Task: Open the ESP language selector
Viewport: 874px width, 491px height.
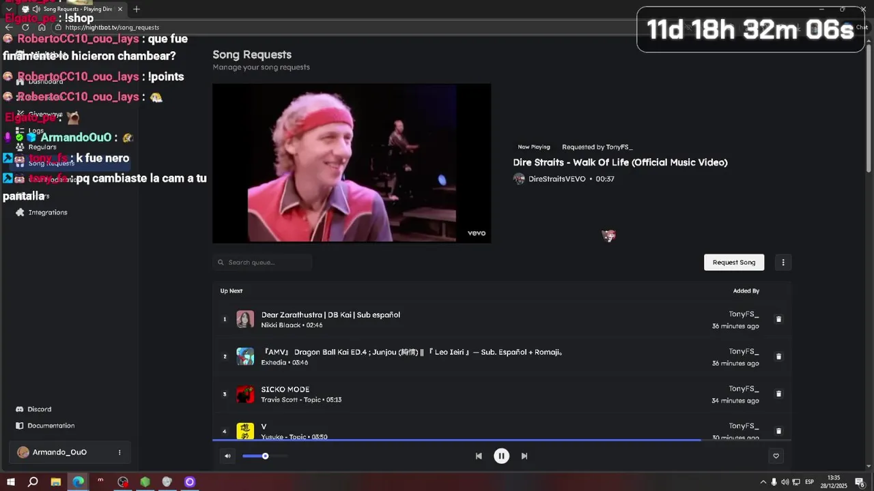Action: 809,482
